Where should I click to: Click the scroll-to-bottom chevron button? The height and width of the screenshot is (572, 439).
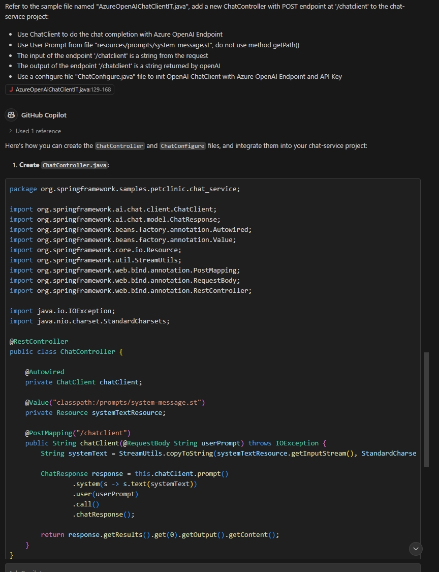(416, 549)
